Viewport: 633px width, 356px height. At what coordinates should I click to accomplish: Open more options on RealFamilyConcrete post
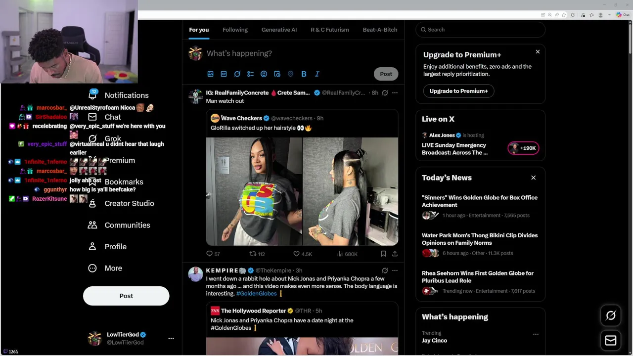pos(395,92)
